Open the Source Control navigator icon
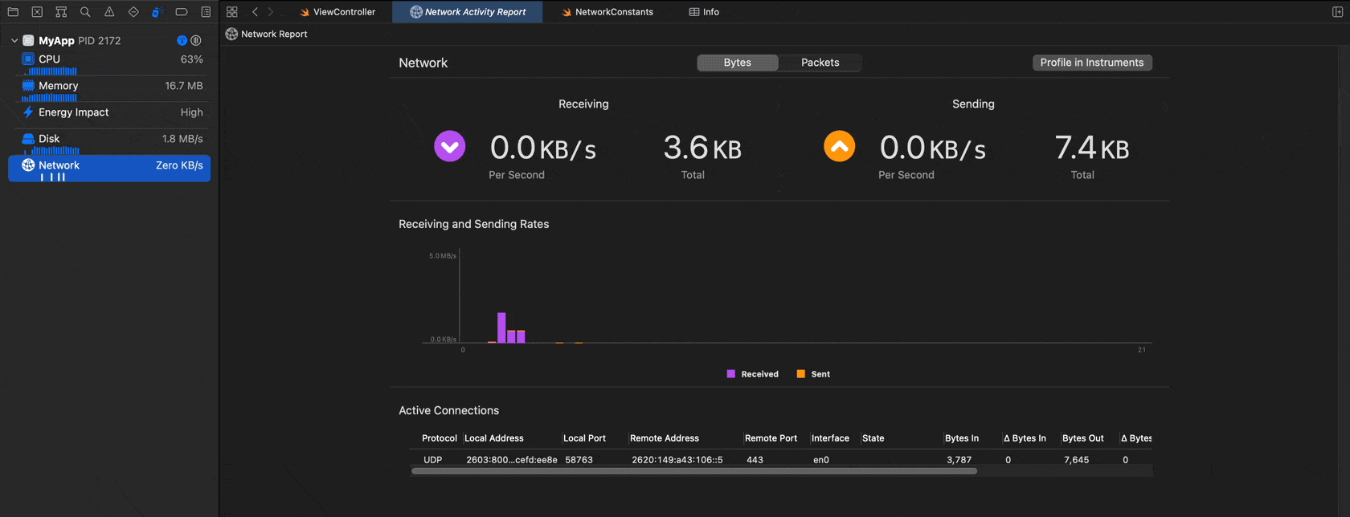This screenshot has width=1350, height=517. (37, 12)
